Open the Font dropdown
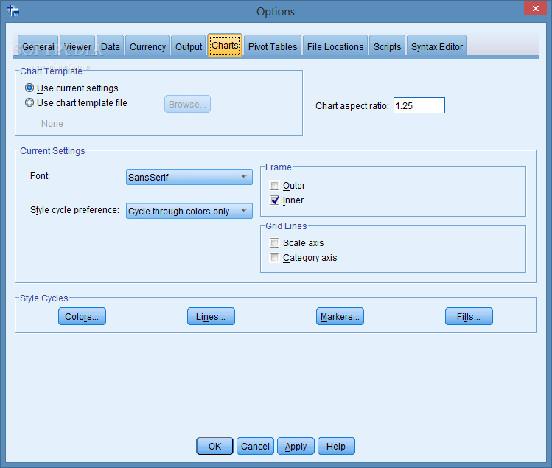Viewport: 552px width, 468px height. click(x=189, y=177)
